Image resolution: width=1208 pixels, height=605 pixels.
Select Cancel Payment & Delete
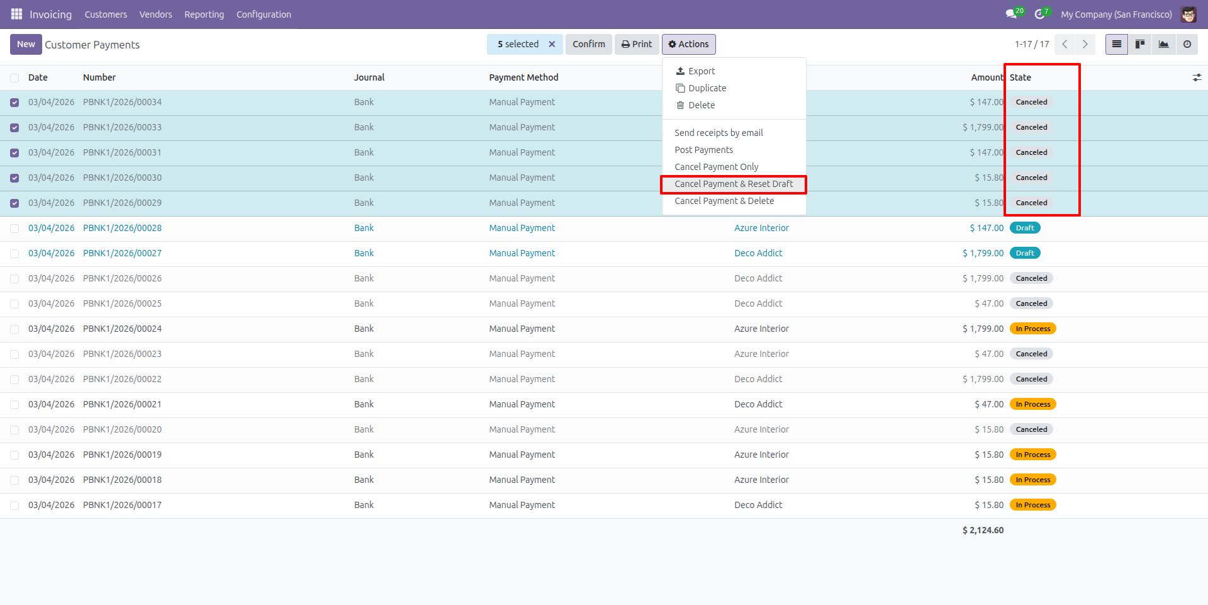pos(724,201)
